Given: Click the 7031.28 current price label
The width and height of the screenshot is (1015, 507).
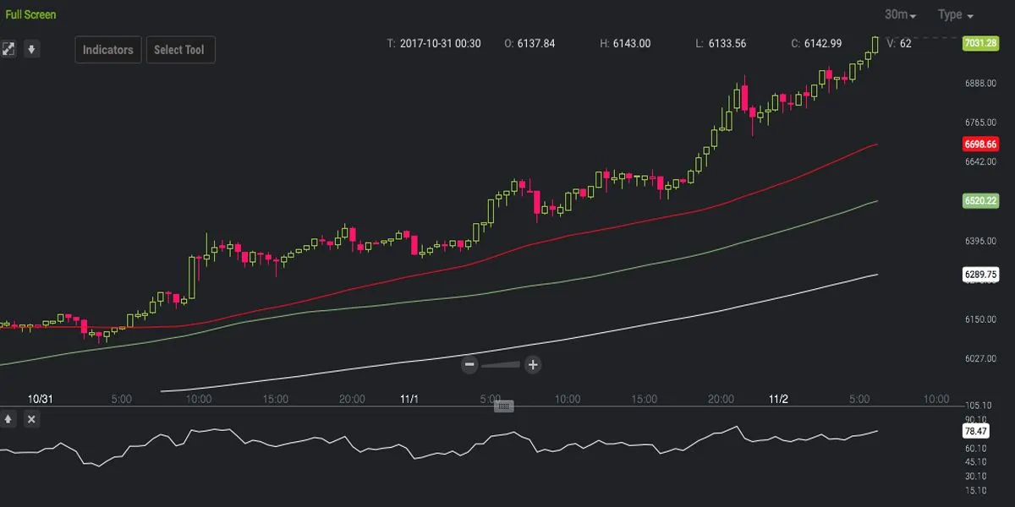Looking at the screenshot, I should [x=980, y=43].
